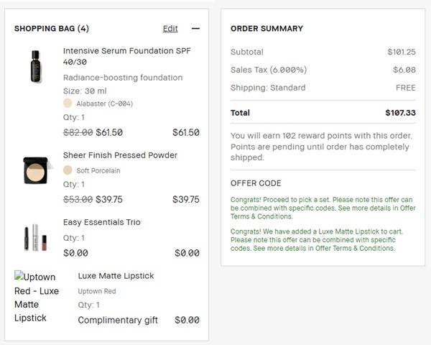
Task: Click the Shipping: Standard line
Action: (268, 88)
